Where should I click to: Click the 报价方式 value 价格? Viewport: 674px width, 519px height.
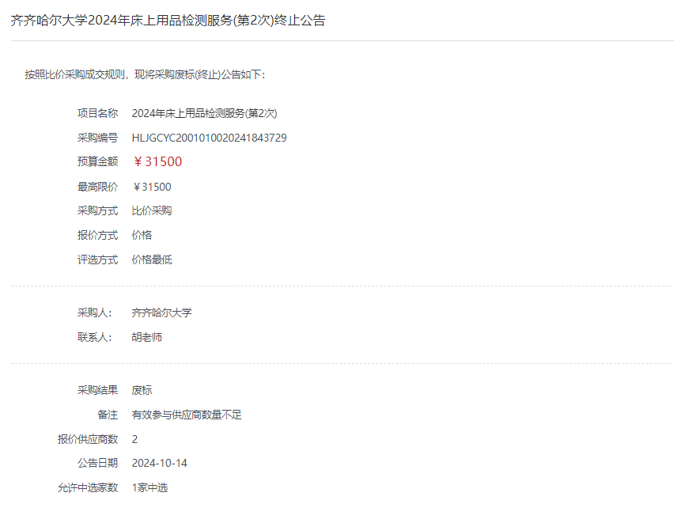coord(142,235)
